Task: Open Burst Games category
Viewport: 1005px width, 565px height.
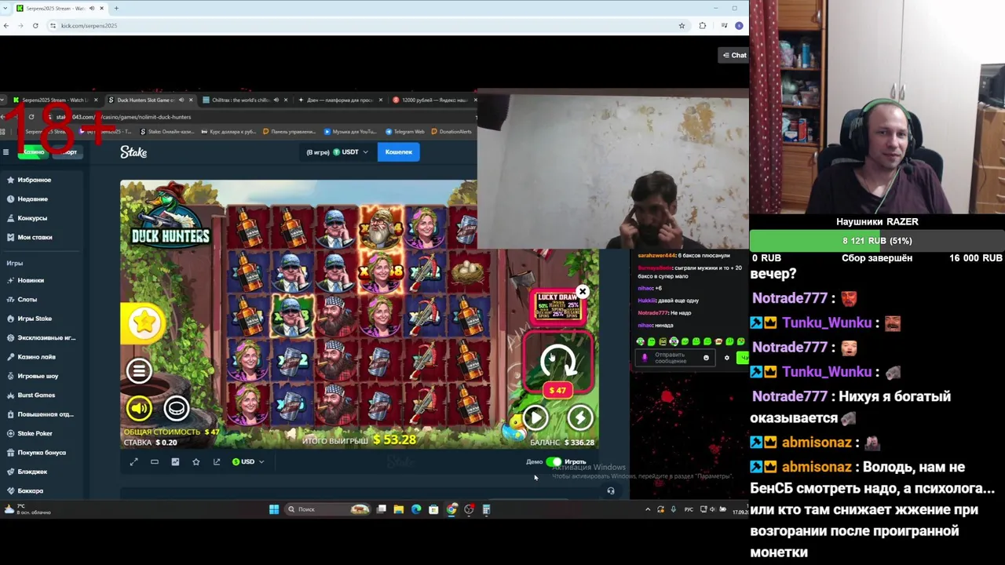Action: (36, 395)
